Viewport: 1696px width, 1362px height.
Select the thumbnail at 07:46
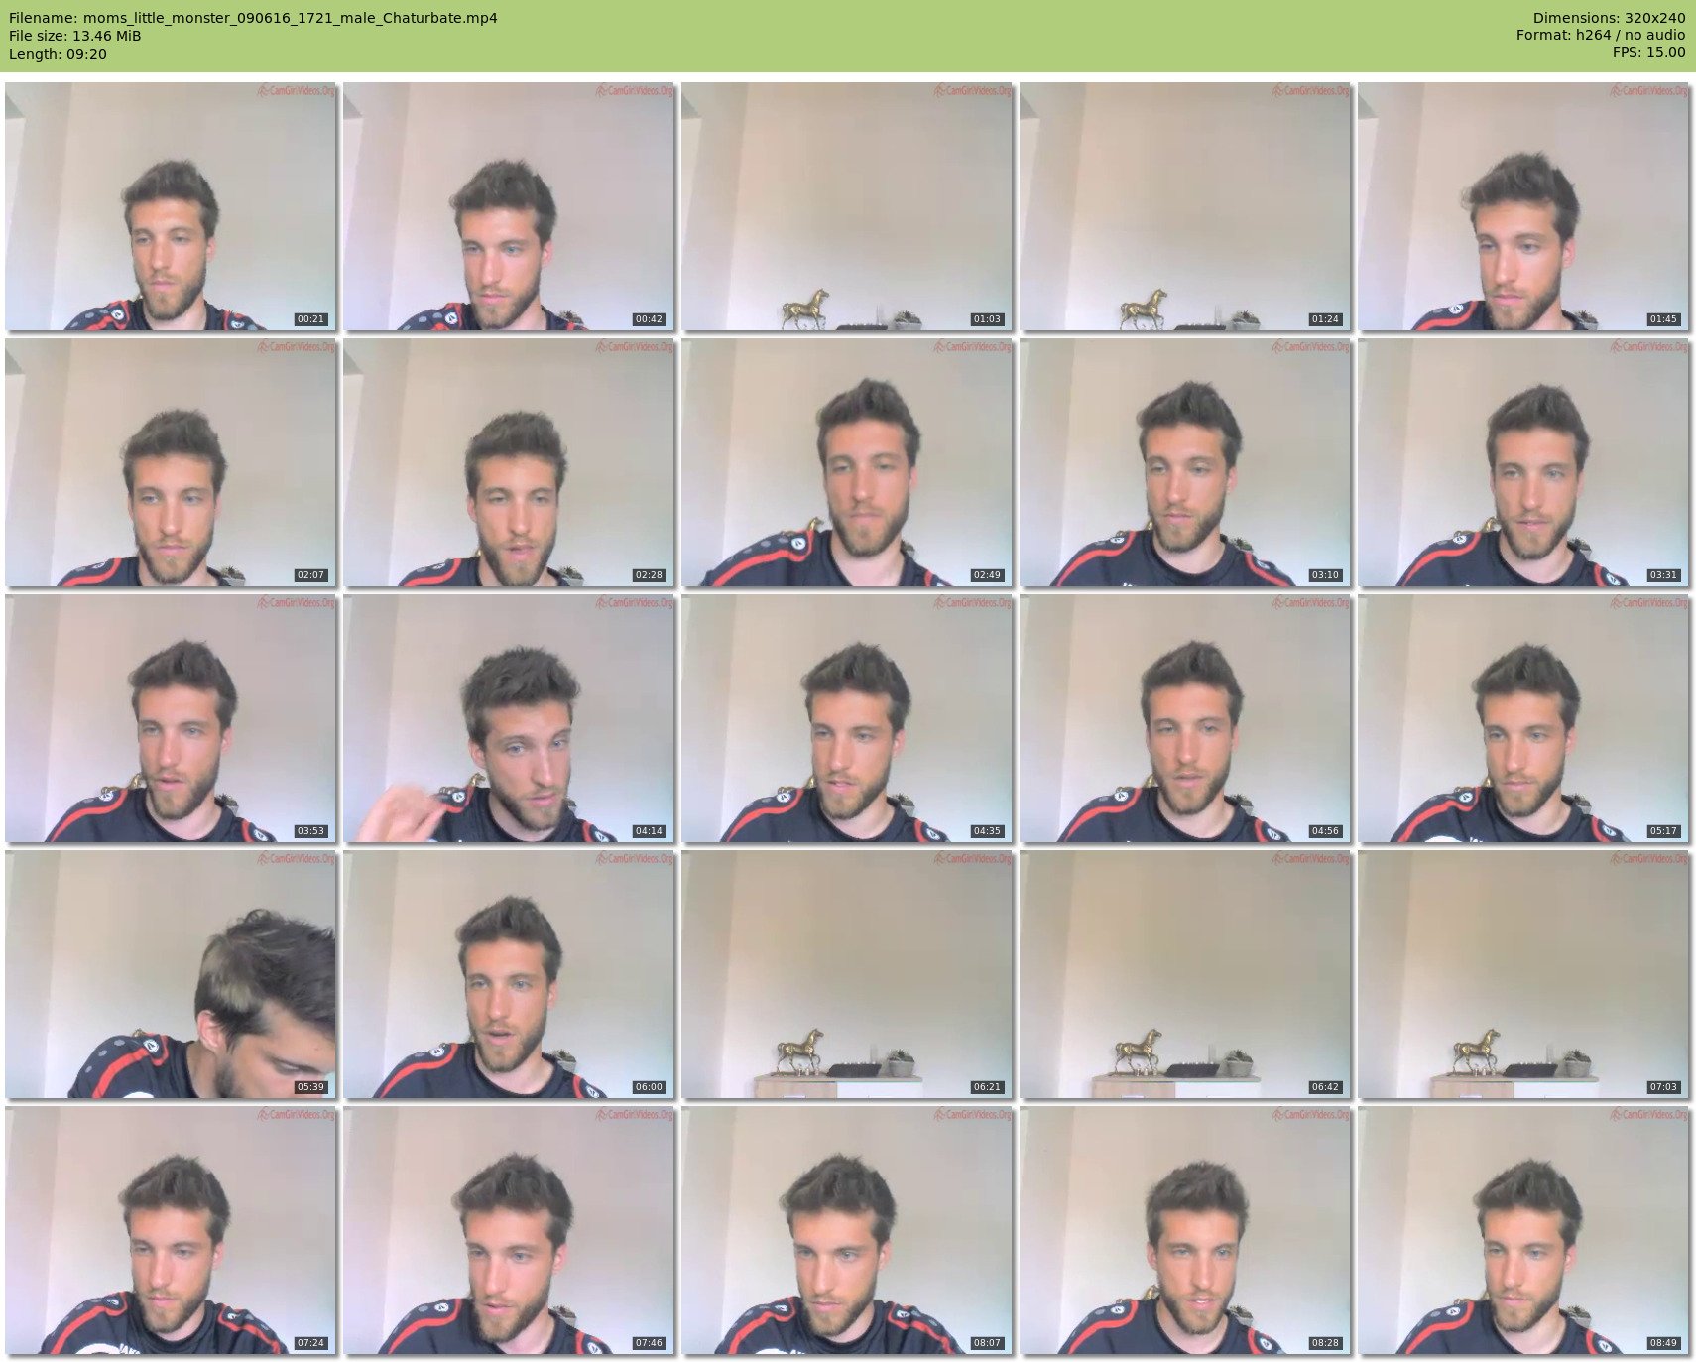click(509, 1230)
